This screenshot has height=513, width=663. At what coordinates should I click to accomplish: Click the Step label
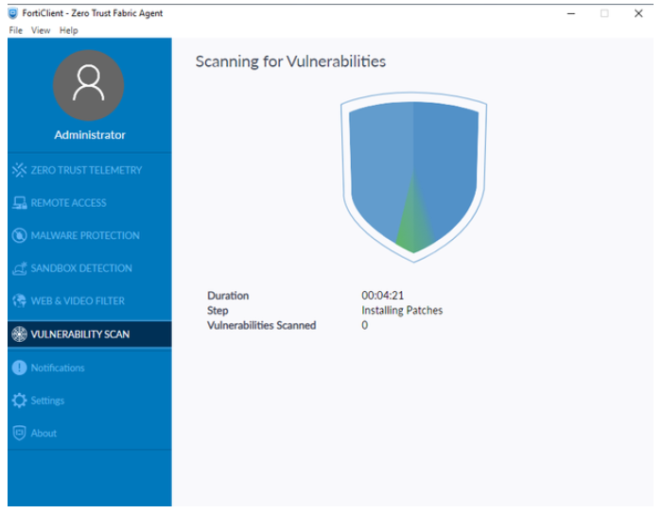(218, 311)
